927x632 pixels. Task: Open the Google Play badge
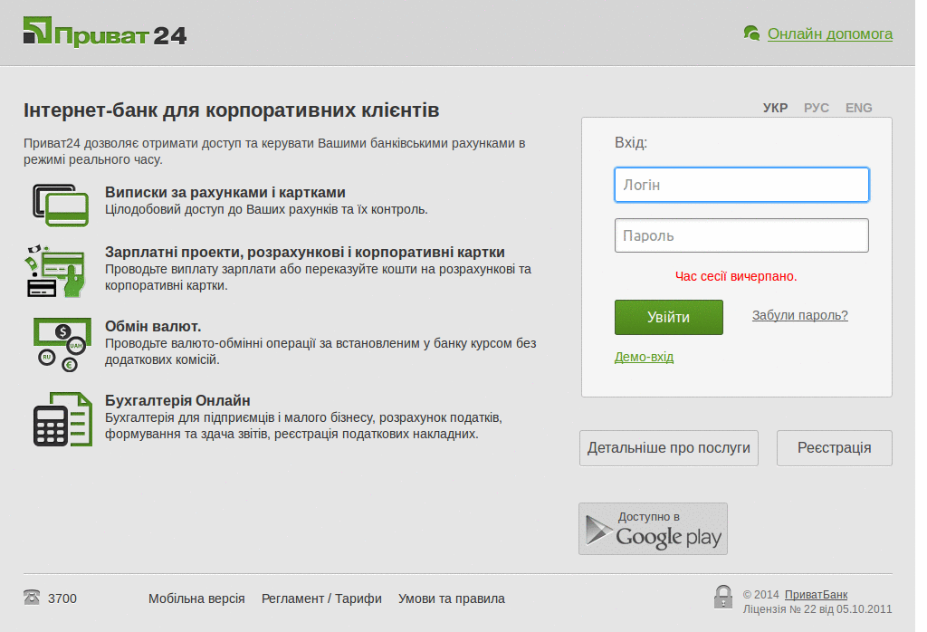click(x=653, y=529)
